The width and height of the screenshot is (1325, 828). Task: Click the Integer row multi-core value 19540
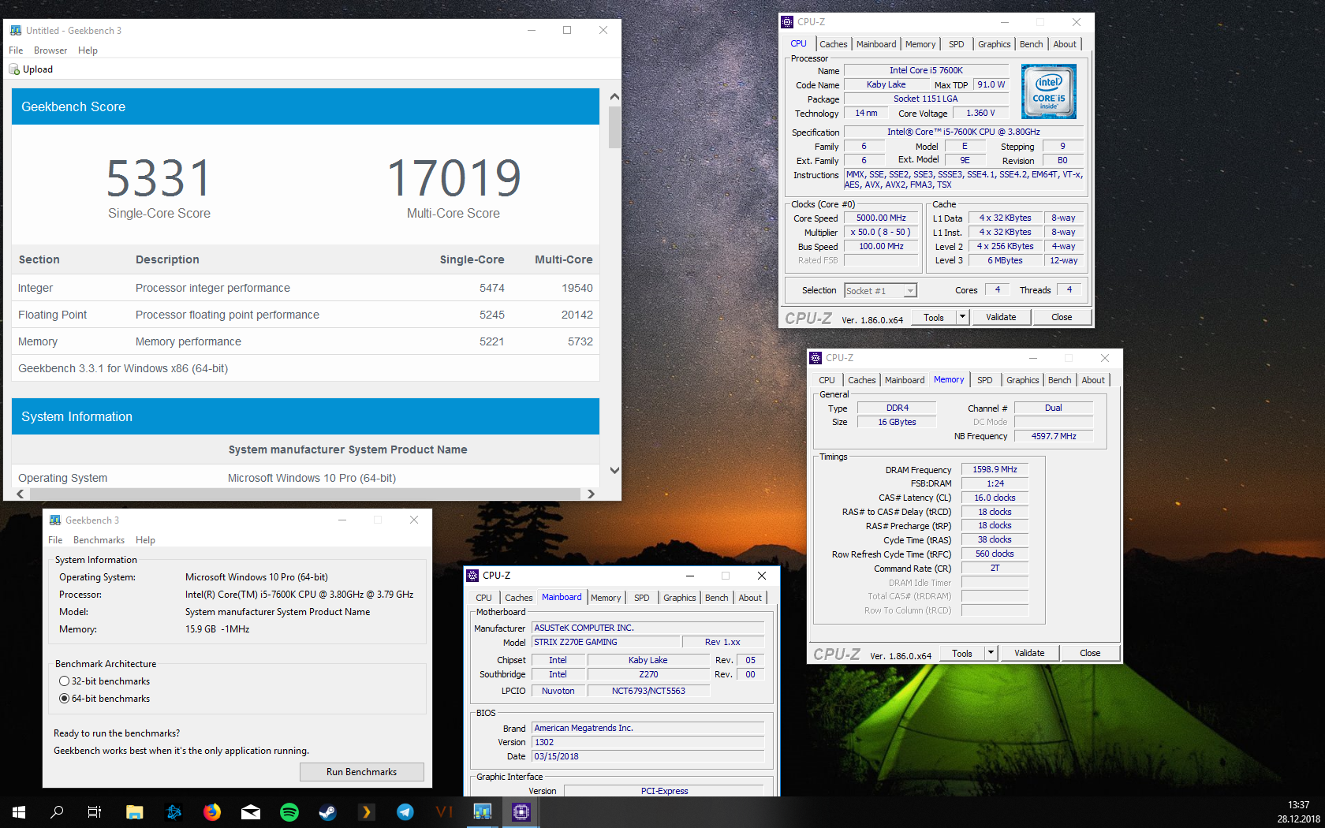tap(577, 288)
